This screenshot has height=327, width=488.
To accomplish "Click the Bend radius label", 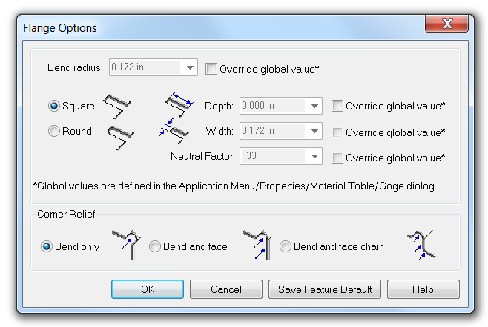I will point(75,67).
